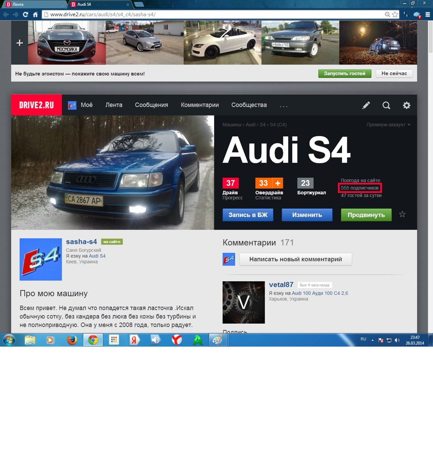Toggle the favorite star next to Продвинуть
433x460 pixels.
tap(402, 214)
